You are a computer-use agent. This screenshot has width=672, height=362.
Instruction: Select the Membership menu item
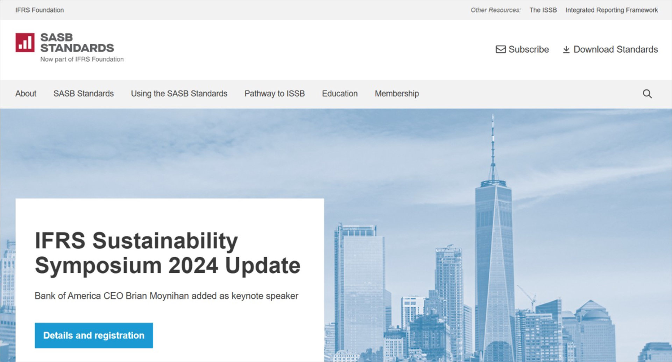point(397,93)
